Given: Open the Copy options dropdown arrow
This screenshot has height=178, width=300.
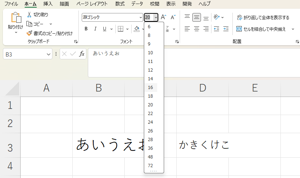Looking at the screenshot, I should (51, 24).
